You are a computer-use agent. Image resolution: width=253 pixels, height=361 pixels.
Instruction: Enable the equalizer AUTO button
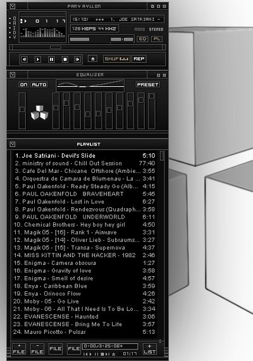click(x=39, y=84)
